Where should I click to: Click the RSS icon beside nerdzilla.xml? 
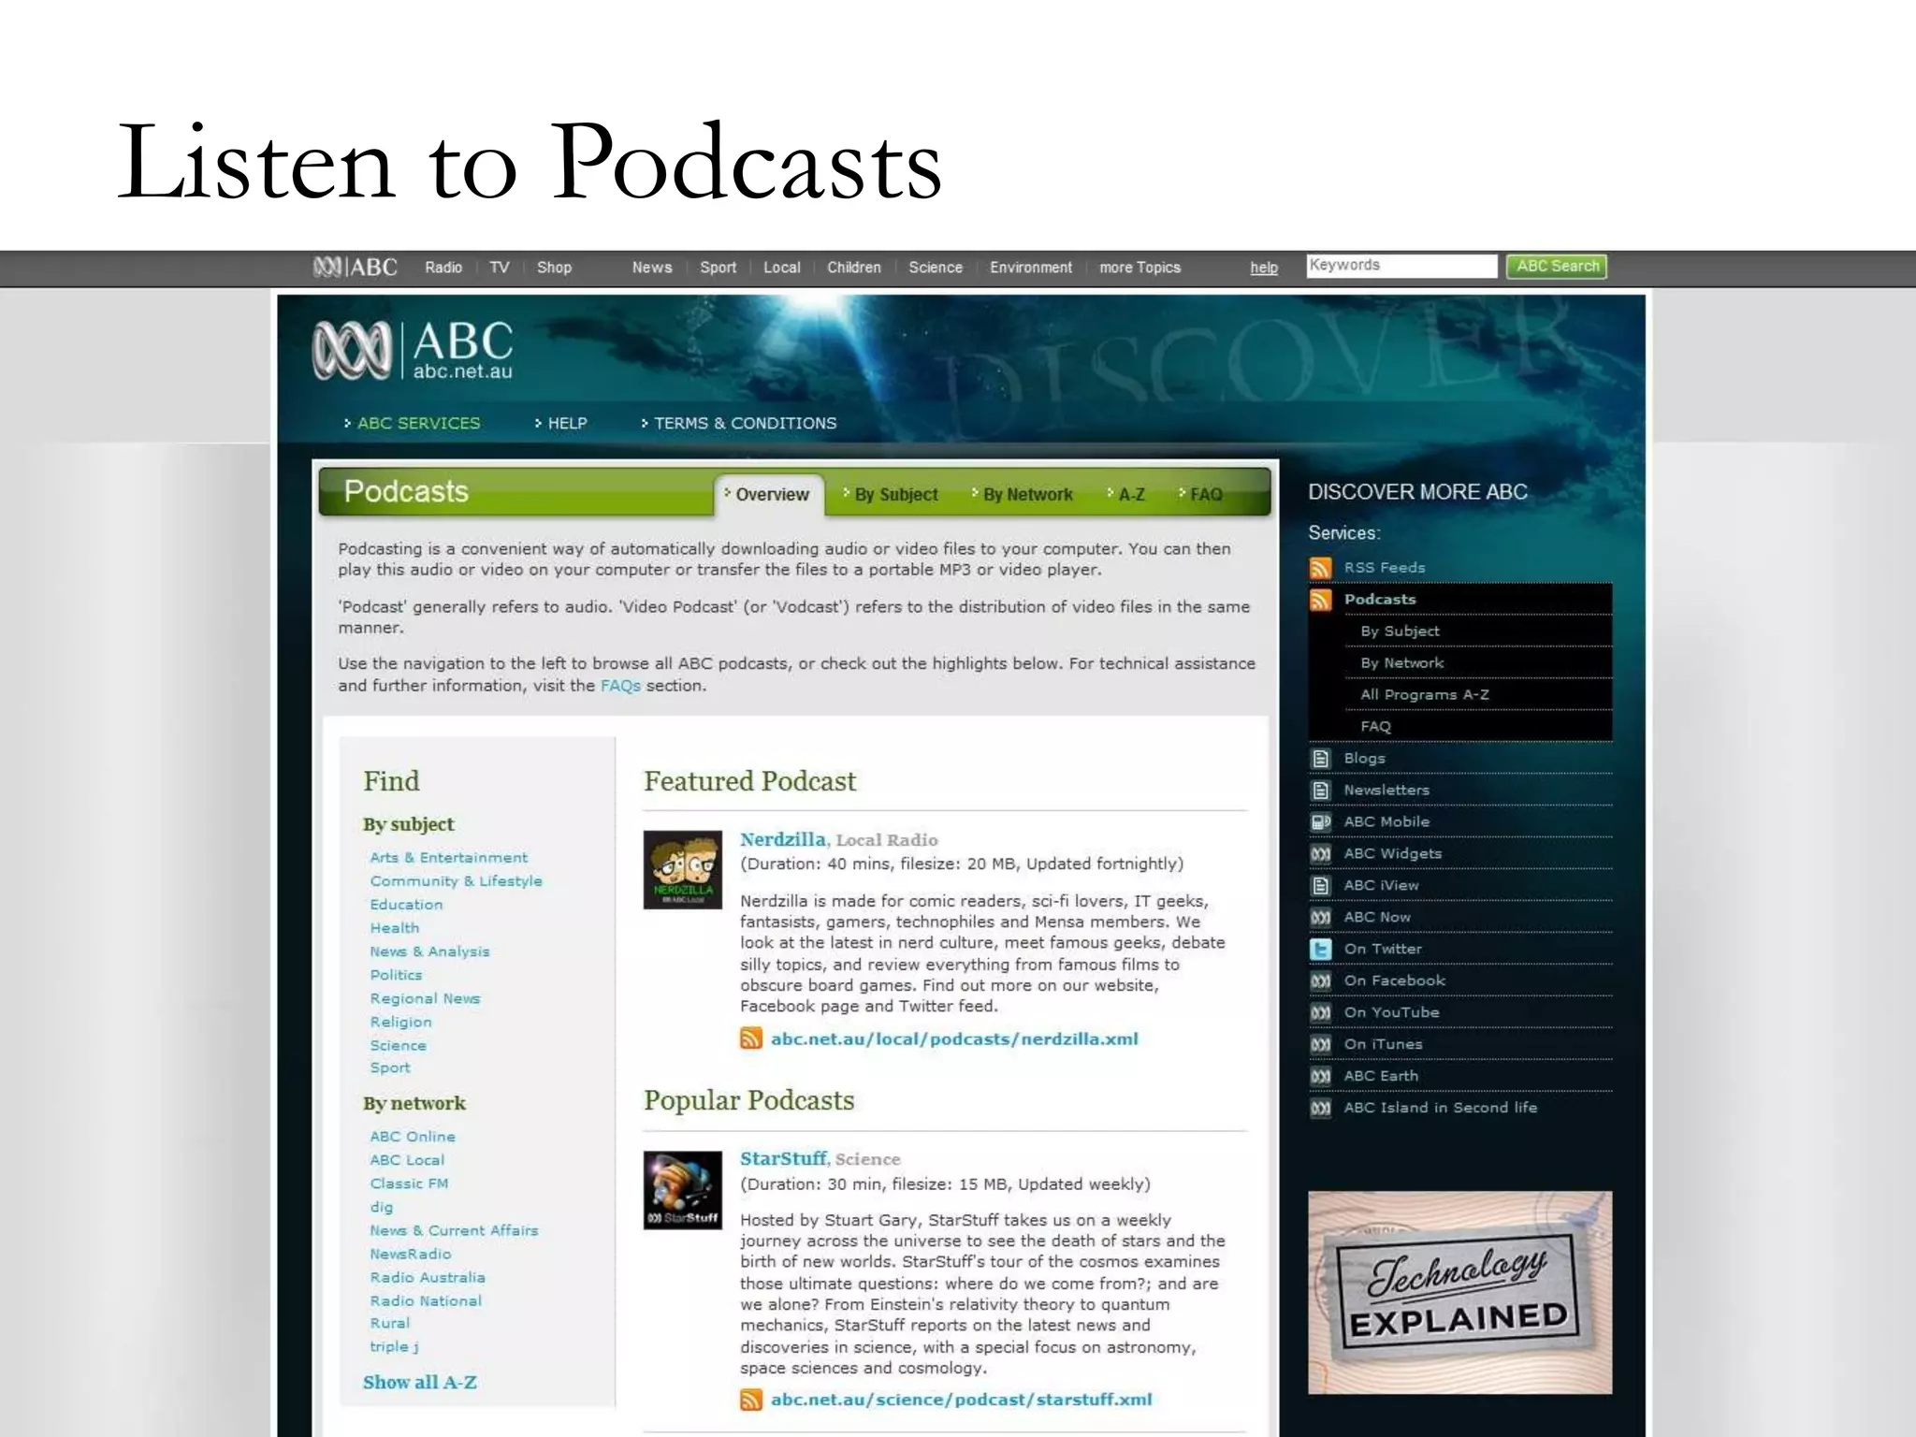click(750, 1038)
